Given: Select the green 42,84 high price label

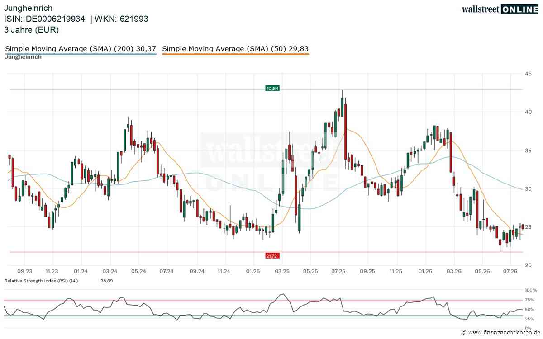Looking at the screenshot, I should [272, 89].
